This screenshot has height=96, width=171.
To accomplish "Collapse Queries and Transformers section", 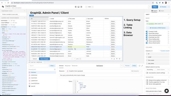I will (x=25, y=18).
